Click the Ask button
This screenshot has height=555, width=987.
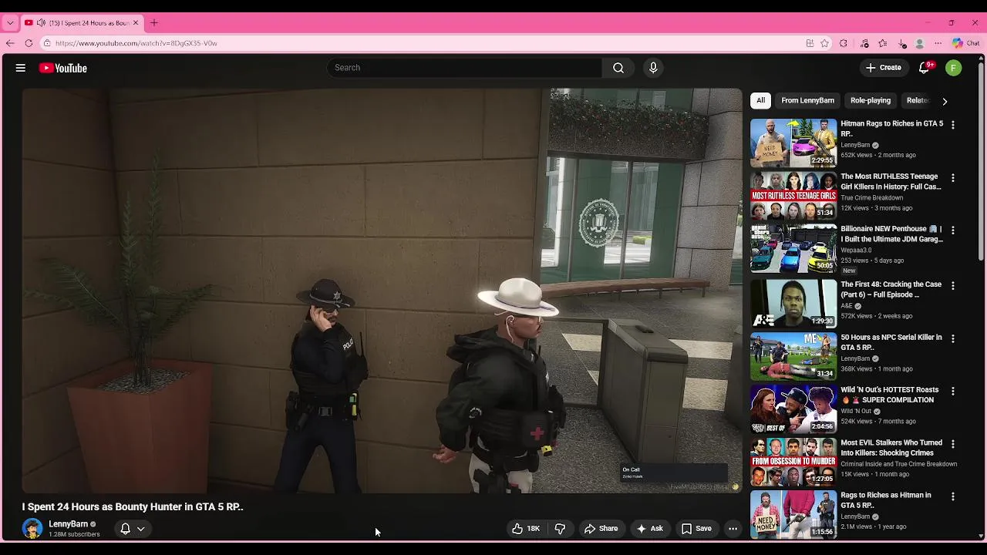649,529
